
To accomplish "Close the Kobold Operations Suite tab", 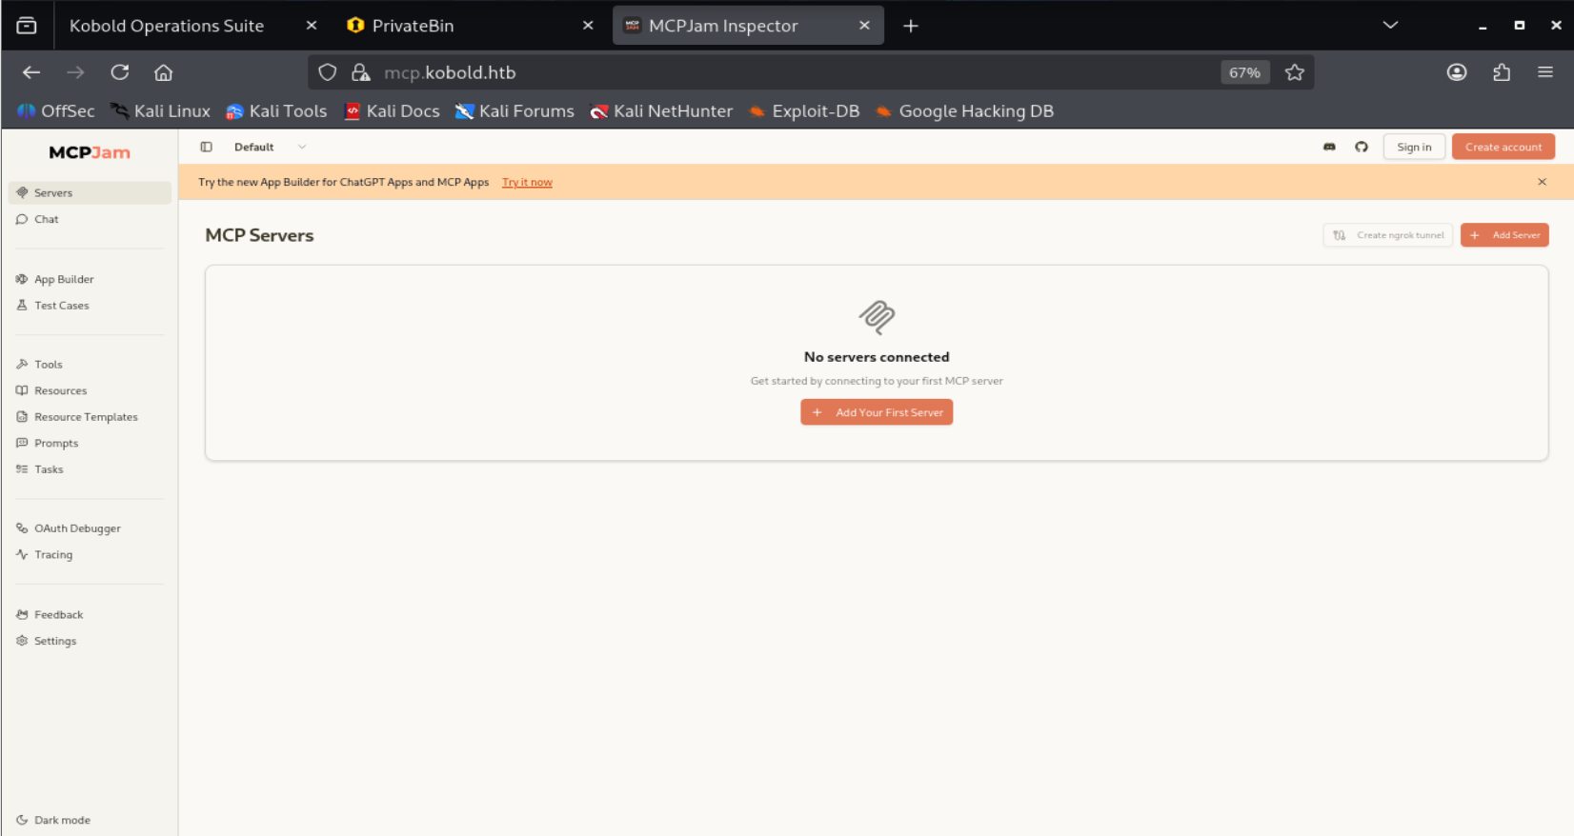I will pos(312,26).
